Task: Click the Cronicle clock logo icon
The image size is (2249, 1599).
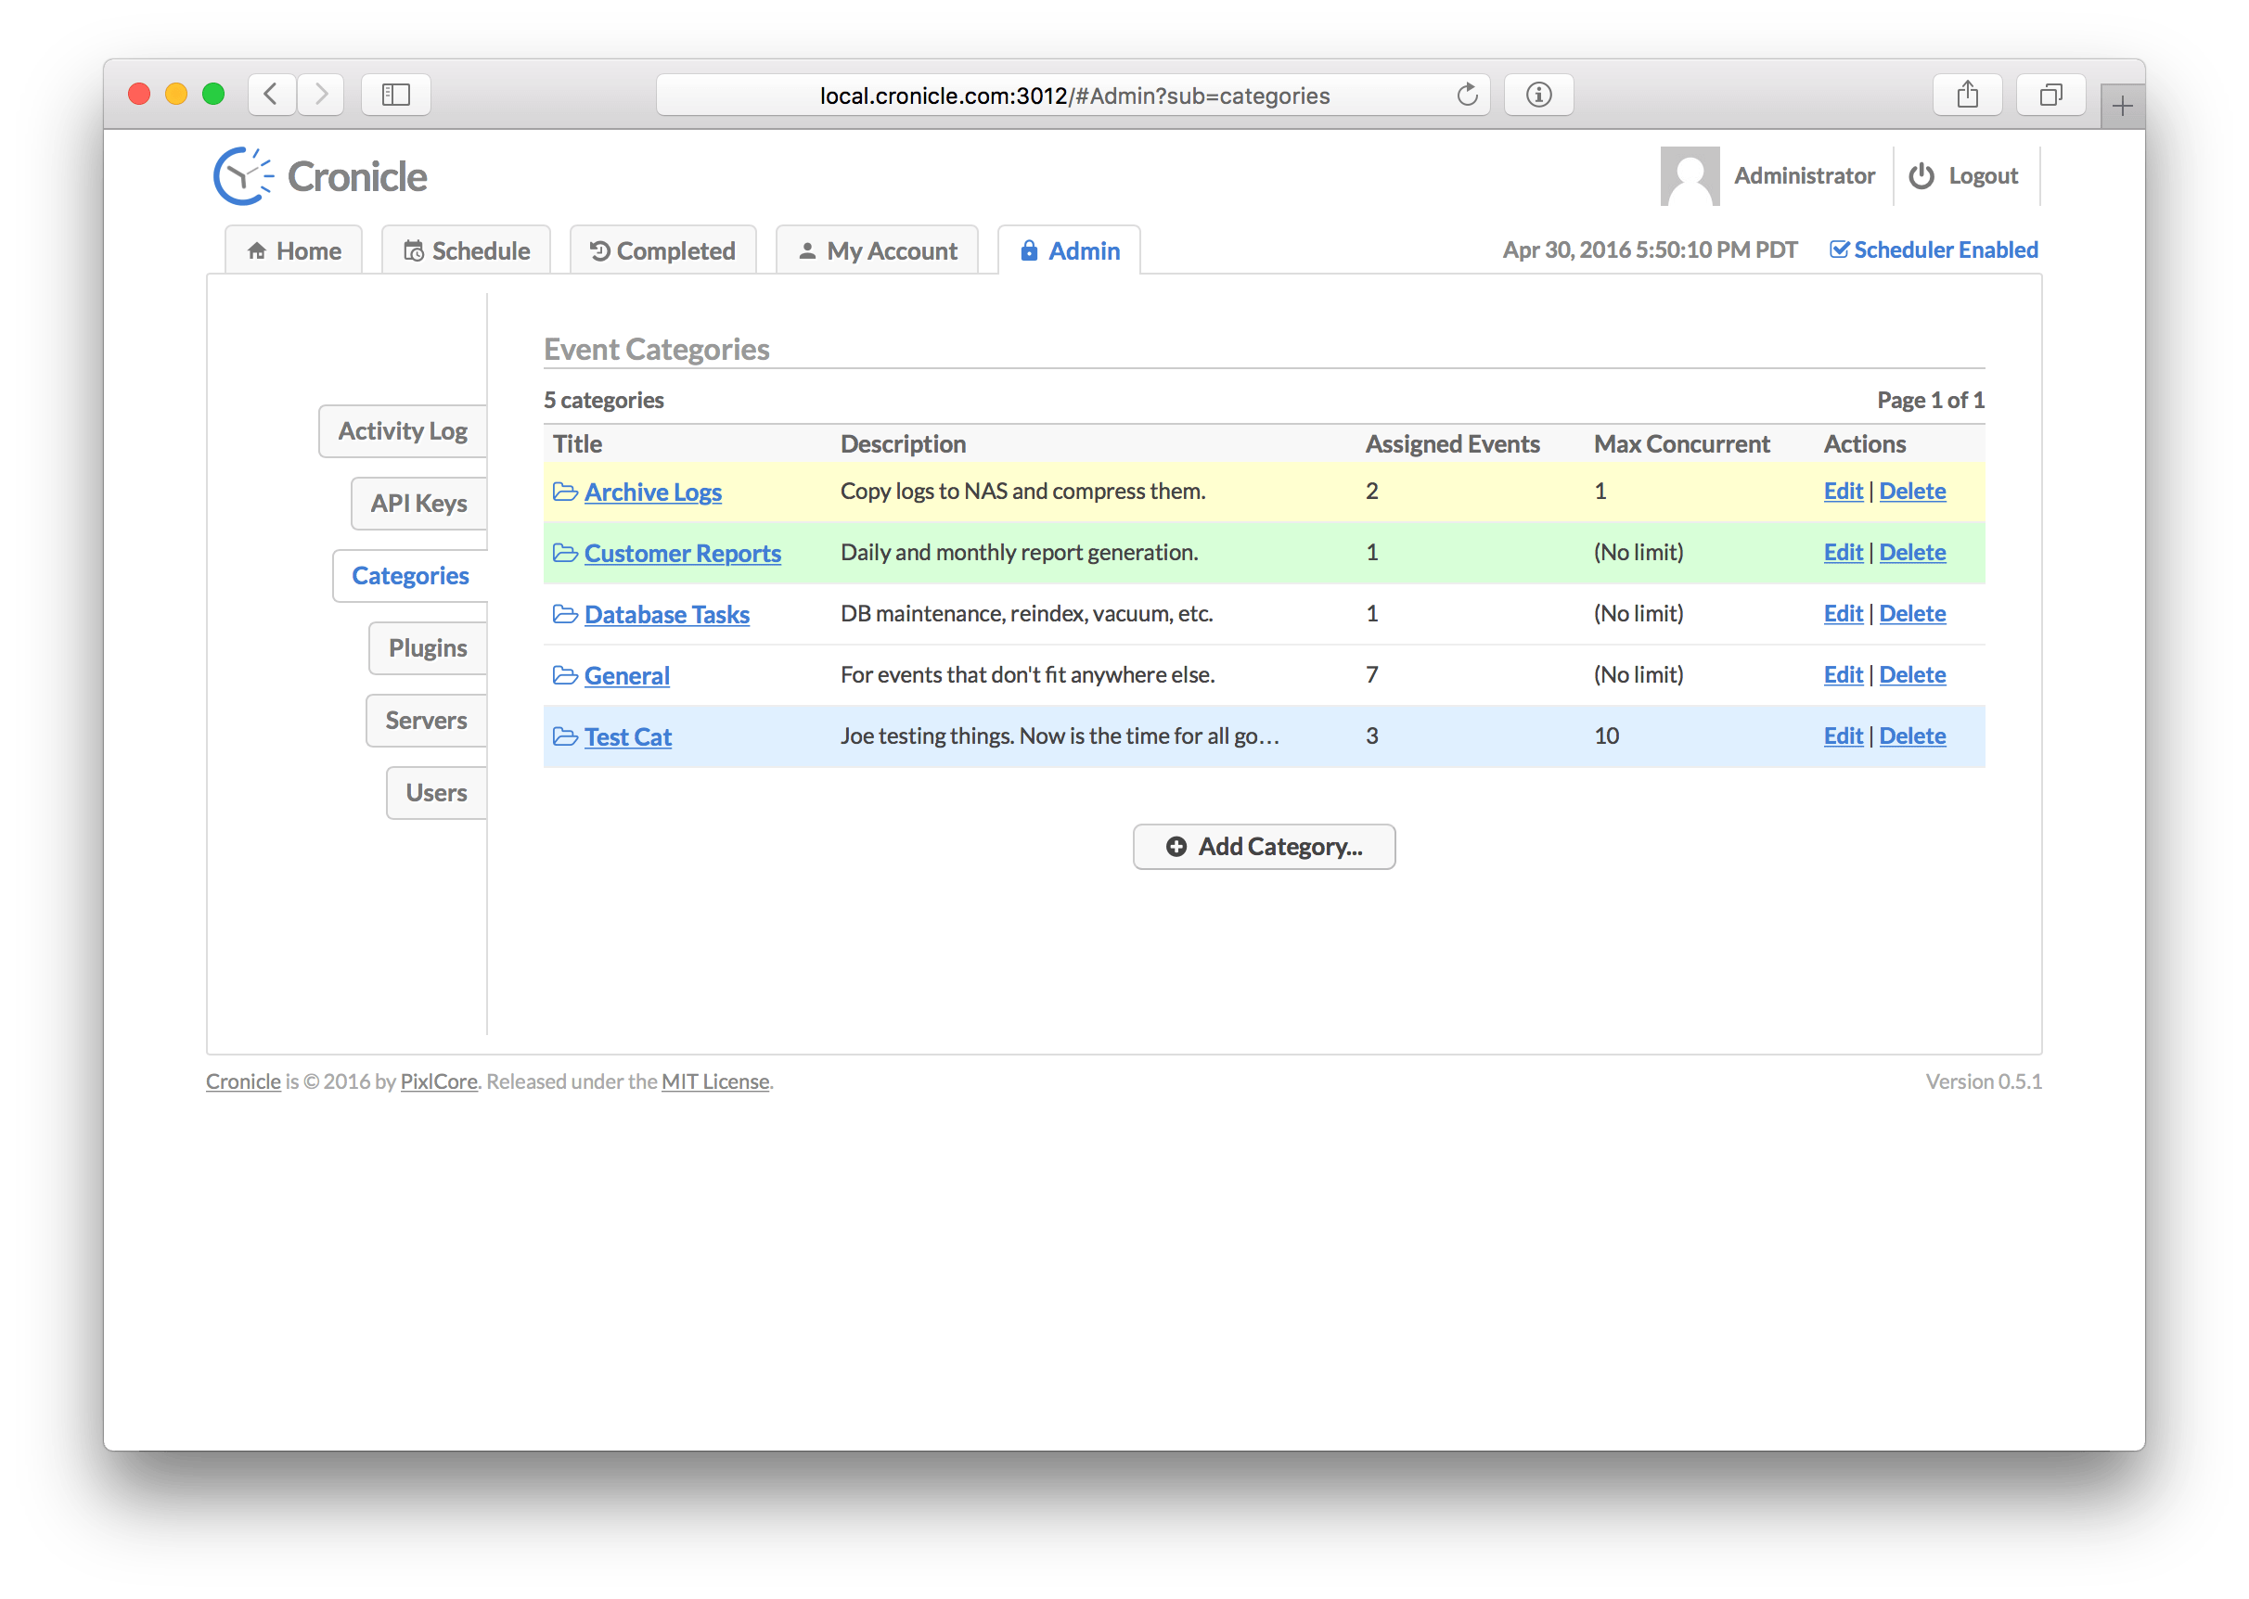Action: pos(243,176)
